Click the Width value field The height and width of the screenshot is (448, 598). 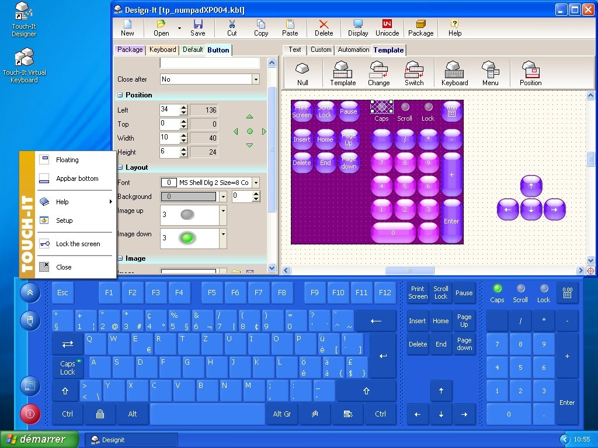click(x=169, y=138)
